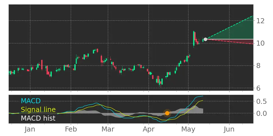Click the Jan axis label

tap(30, 129)
